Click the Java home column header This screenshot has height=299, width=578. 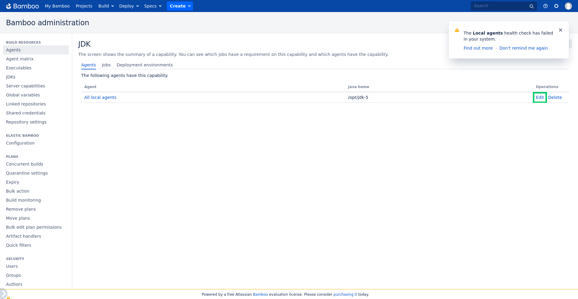click(x=359, y=87)
